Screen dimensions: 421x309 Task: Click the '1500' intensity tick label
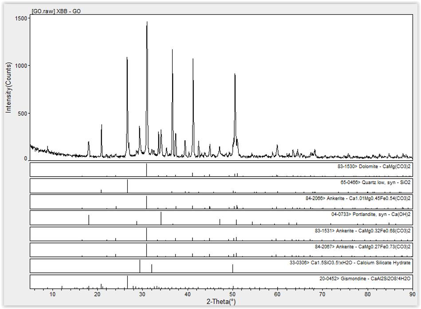[x=22, y=18]
